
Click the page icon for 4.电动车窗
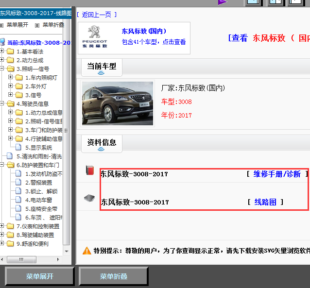tap(18, 200)
